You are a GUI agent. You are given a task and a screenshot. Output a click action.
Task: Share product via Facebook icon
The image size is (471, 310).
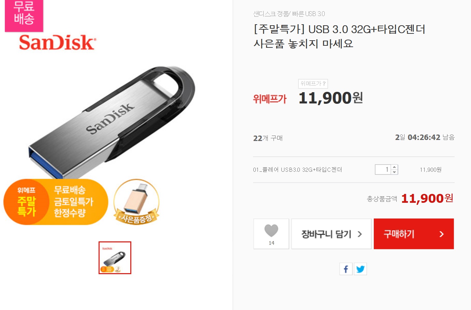coord(346,269)
